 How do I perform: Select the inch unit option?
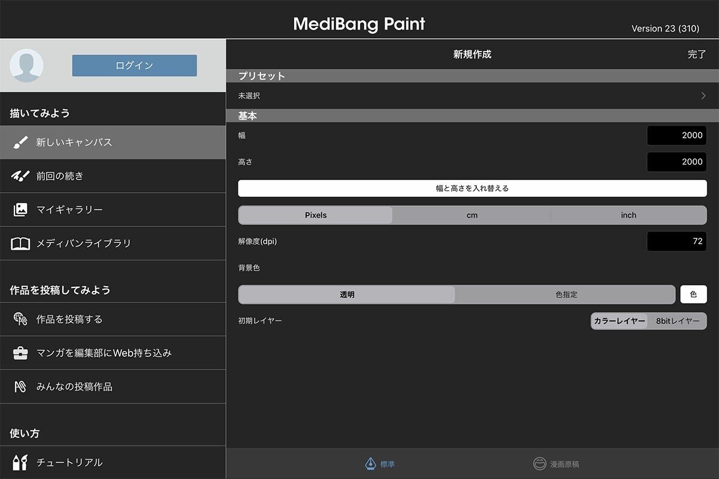(x=629, y=215)
